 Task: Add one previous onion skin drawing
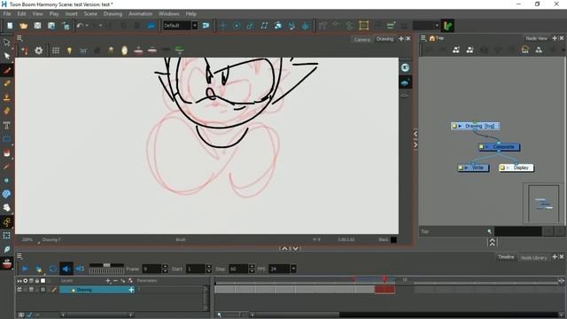138,51
